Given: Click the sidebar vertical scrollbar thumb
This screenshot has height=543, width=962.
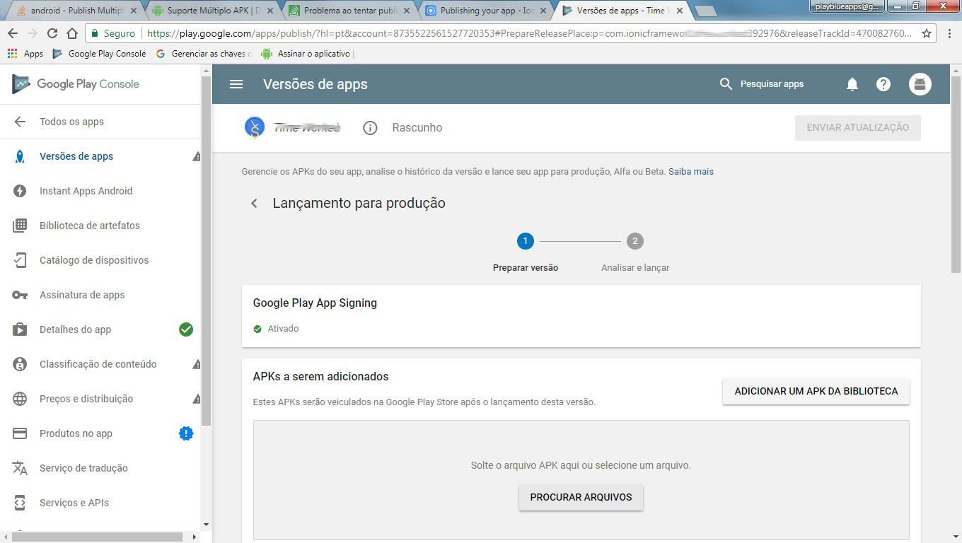Looking at the screenshot, I should (x=206, y=250).
